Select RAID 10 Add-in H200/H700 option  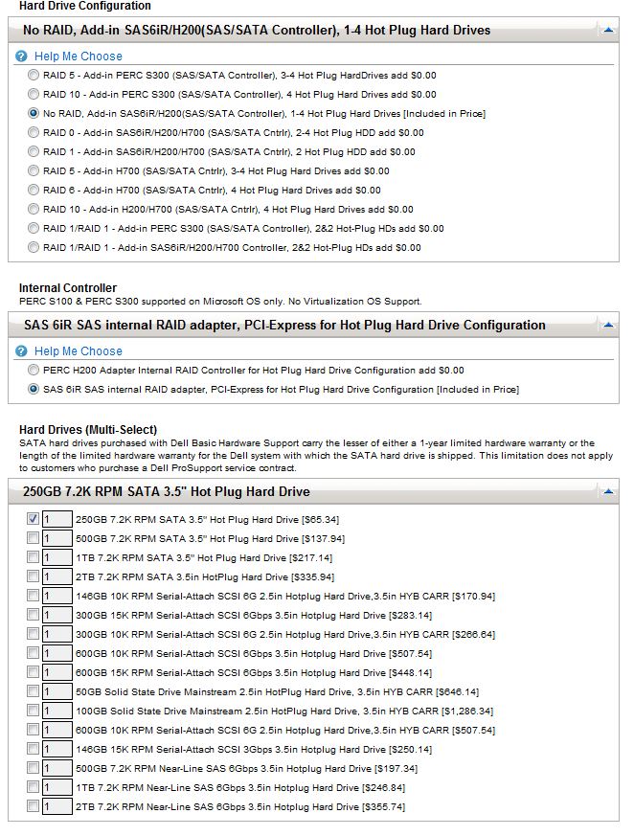tap(34, 210)
